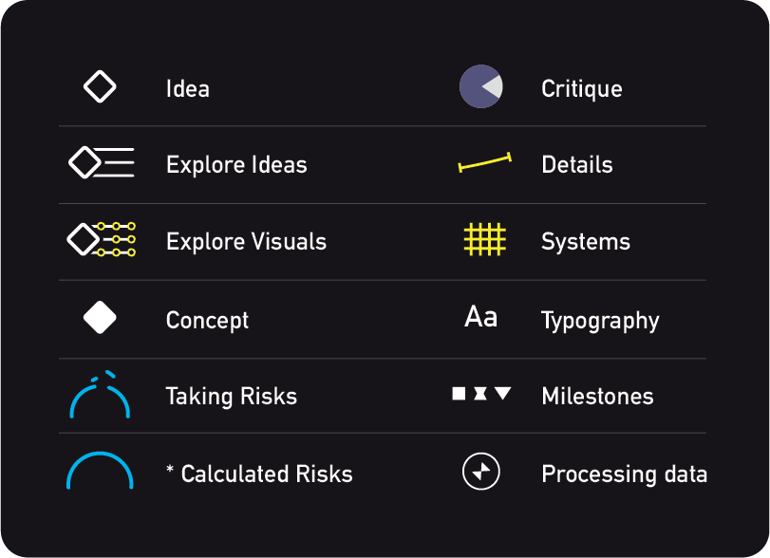The width and height of the screenshot is (770, 558).
Task: Click the yellow grid Systems icon
Action: pyautogui.click(x=484, y=239)
